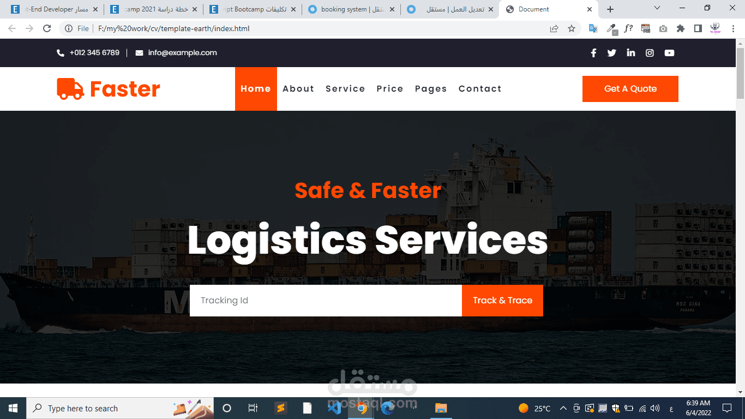The height and width of the screenshot is (419, 745).
Task: Open the browser extensions puzzle icon
Action: [x=681, y=28]
